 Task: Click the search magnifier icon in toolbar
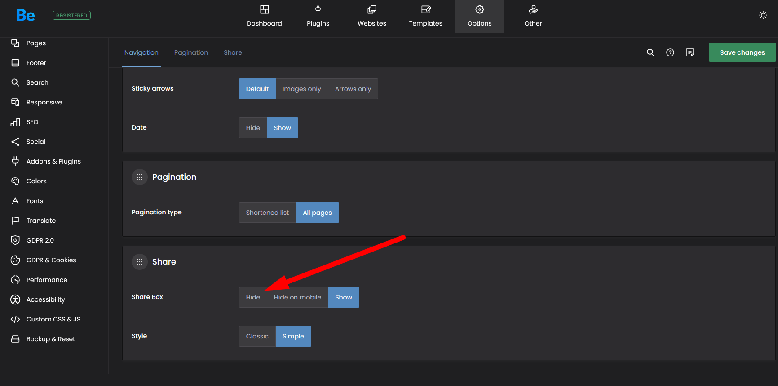pyautogui.click(x=650, y=52)
